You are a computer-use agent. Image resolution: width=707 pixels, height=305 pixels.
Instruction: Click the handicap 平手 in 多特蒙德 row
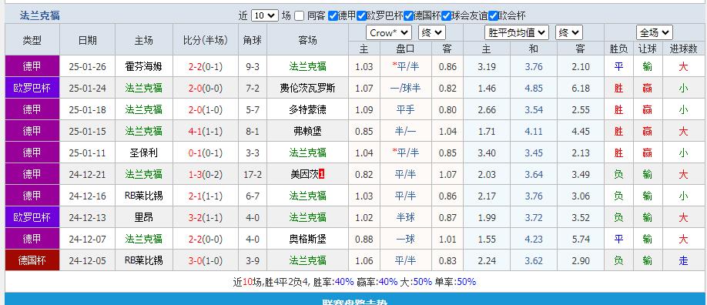405,109
